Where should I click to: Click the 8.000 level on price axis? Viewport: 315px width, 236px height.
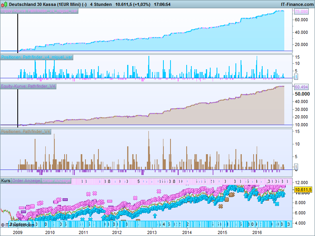point(300,203)
